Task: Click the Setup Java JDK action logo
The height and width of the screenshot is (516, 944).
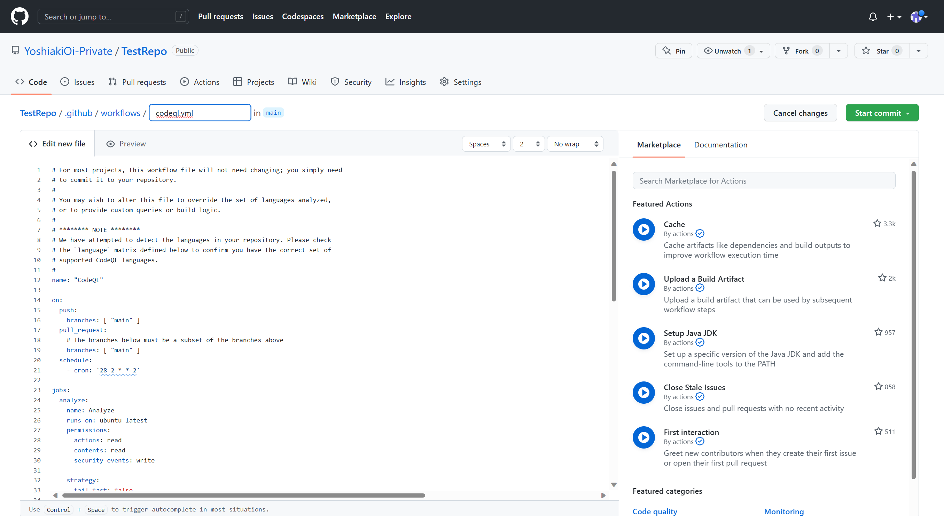Action: pyautogui.click(x=643, y=338)
